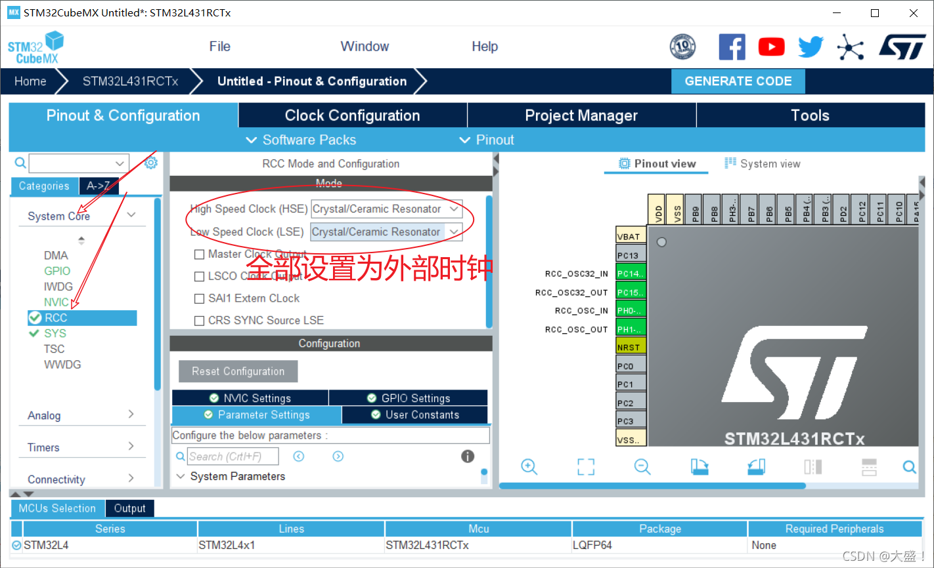Go to previous search result arrow
The image size is (934, 568).
coord(299,456)
